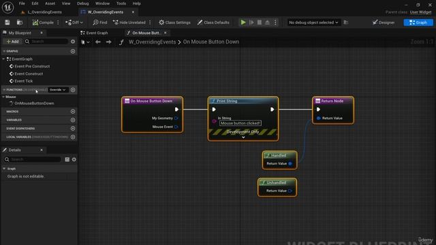Viewport: 436px width, 245px height.
Task: Collapse the EventGraph tree item
Action: click(3, 59)
